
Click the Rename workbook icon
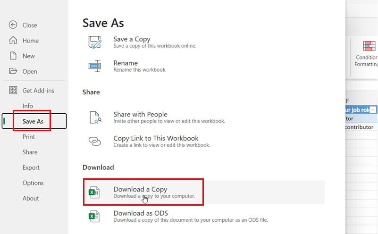(95, 66)
